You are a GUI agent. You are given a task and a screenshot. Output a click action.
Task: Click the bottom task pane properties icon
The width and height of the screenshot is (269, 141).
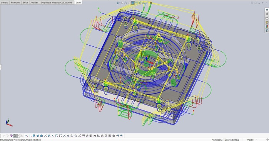(x=267, y=31)
